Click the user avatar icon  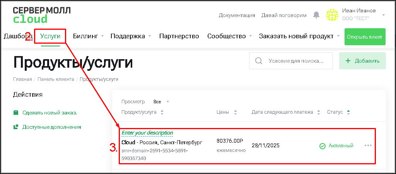(332, 15)
